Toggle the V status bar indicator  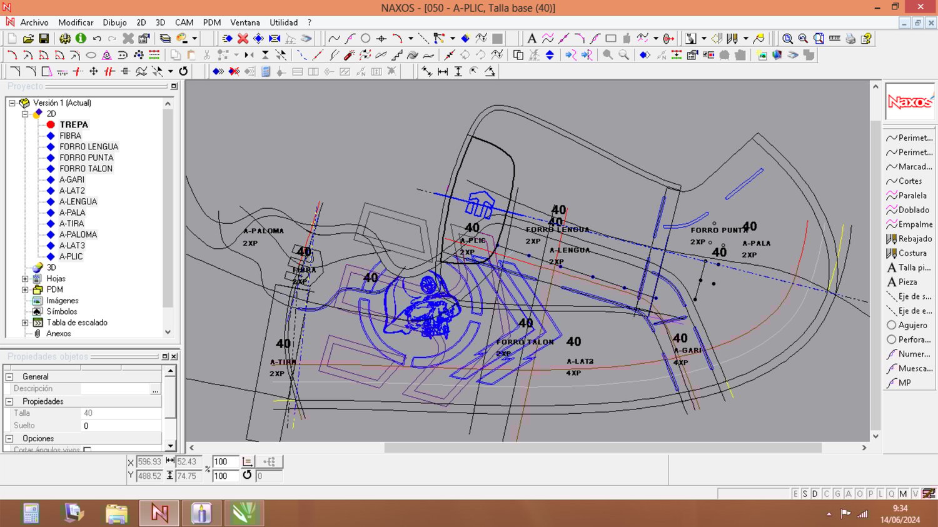tap(915, 494)
